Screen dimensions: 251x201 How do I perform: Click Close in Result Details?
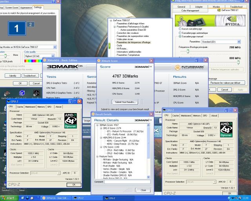click(x=143, y=190)
